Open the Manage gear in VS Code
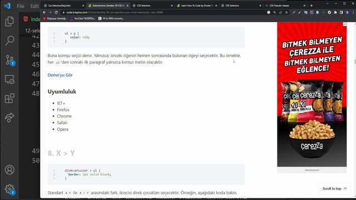Image resolution: width=356 pixels, height=200 pixels. 10,189
